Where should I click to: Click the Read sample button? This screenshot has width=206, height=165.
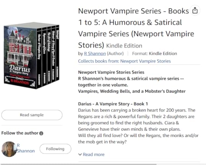tap(32, 115)
